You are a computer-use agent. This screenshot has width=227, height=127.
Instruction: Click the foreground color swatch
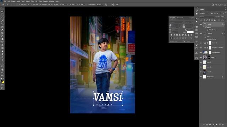[x=1, y=81]
